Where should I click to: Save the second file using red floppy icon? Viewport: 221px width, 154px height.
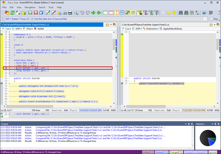point(36,13)
